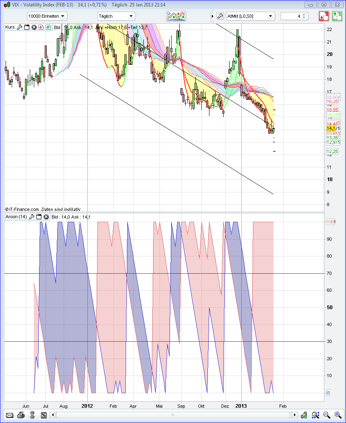Click the green buy order button

click(337, 16)
